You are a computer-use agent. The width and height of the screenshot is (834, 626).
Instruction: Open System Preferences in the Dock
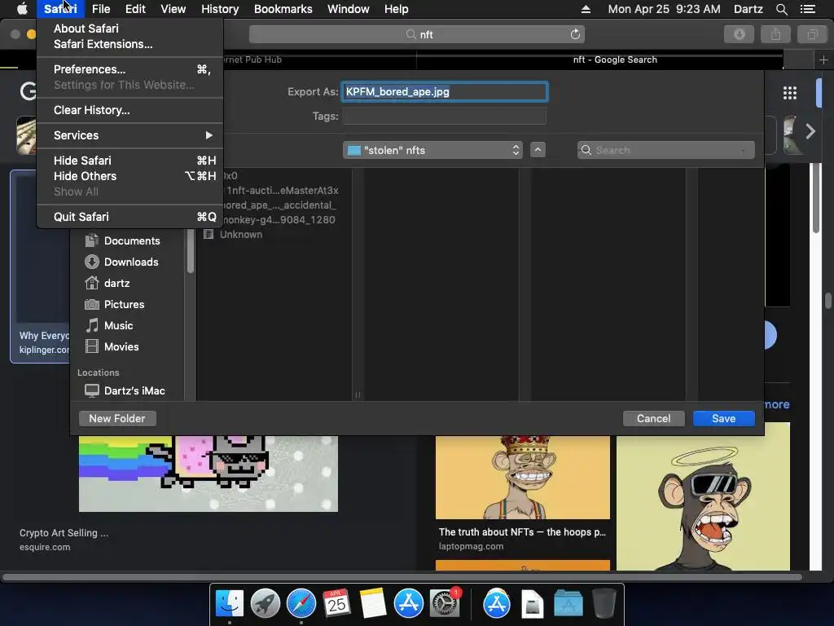444,603
